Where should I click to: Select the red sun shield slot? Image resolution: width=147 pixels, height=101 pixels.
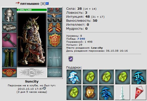[x=54, y=40]
